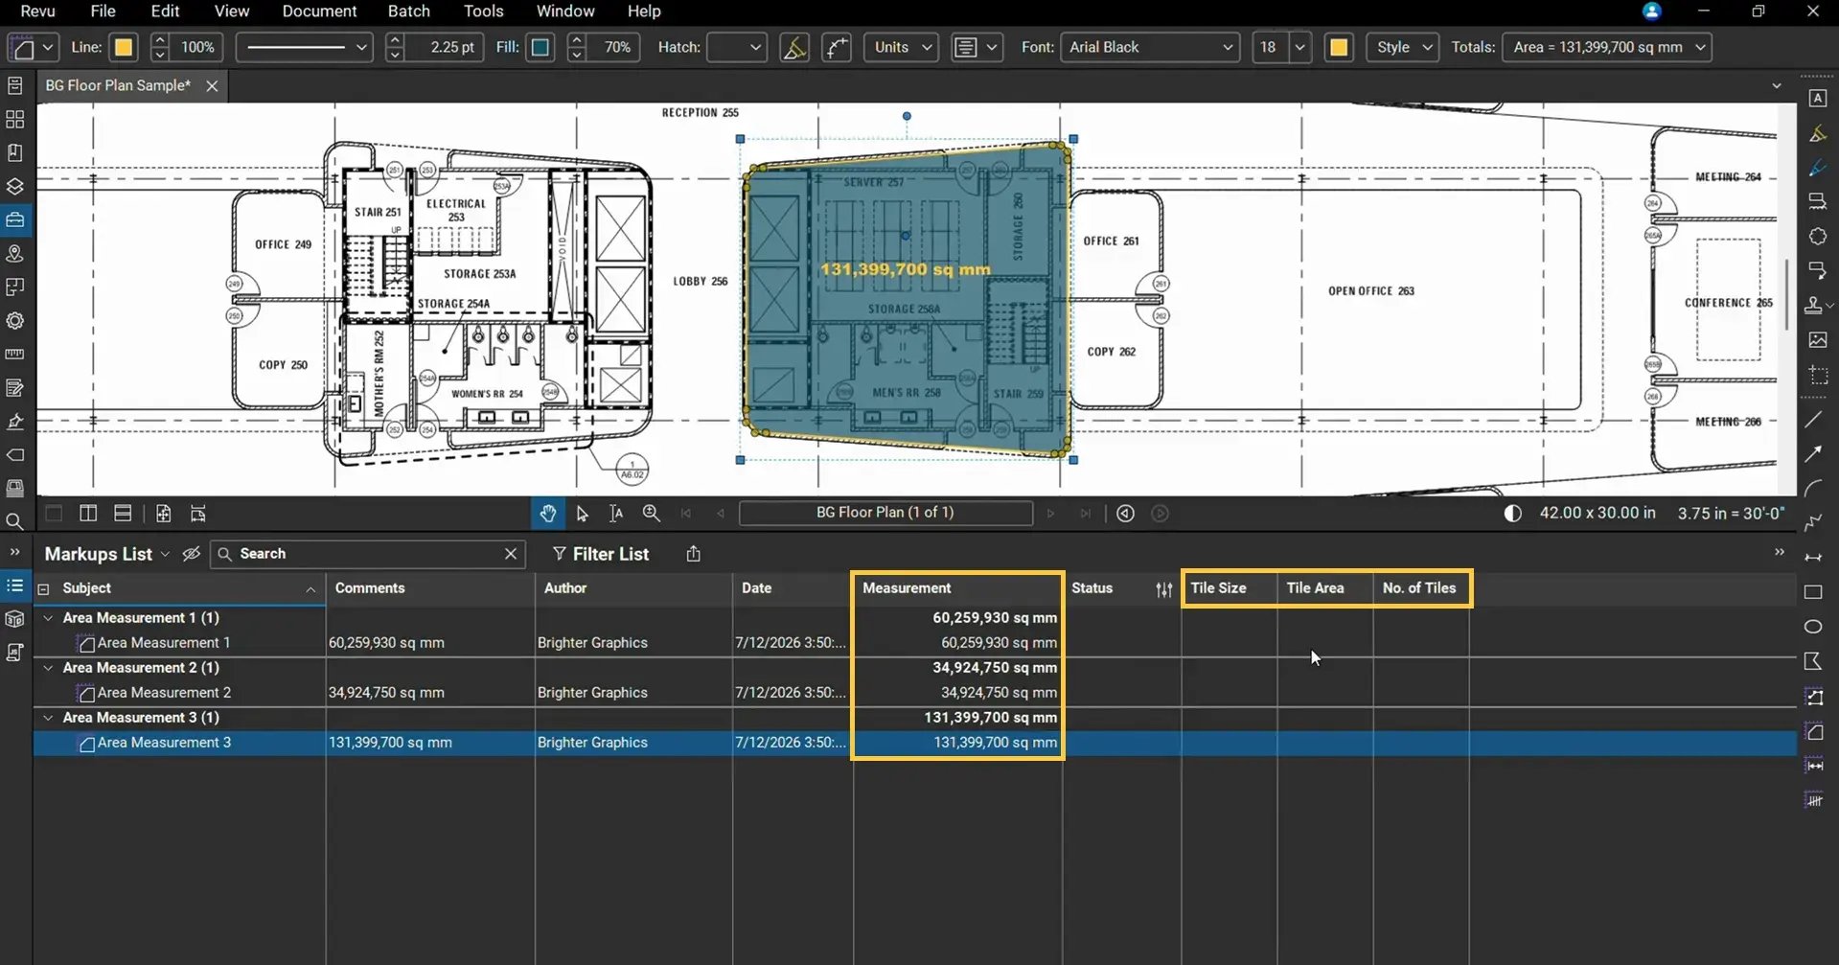Image resolution: width=1839 pixels, height=965 pixels.
Task: Open the Hatch pattern dropdown
Action: click(736, 47)
